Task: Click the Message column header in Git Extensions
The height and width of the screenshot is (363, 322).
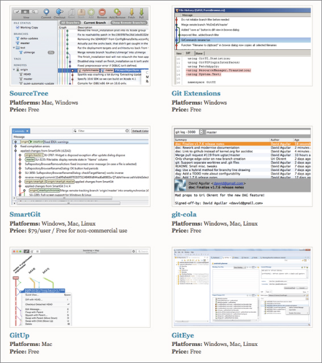Action: (187, 15)
